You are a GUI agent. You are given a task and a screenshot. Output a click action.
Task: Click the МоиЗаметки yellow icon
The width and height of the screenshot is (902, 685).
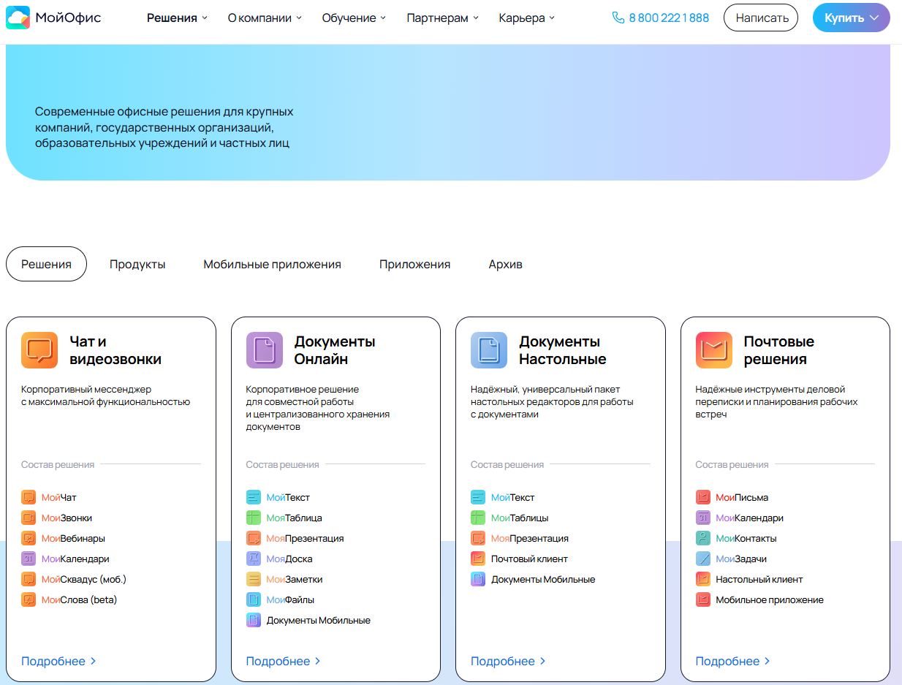(254, 579)
